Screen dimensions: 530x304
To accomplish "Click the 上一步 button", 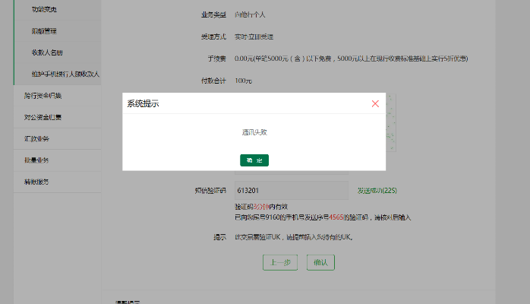I will click(277, 262).
